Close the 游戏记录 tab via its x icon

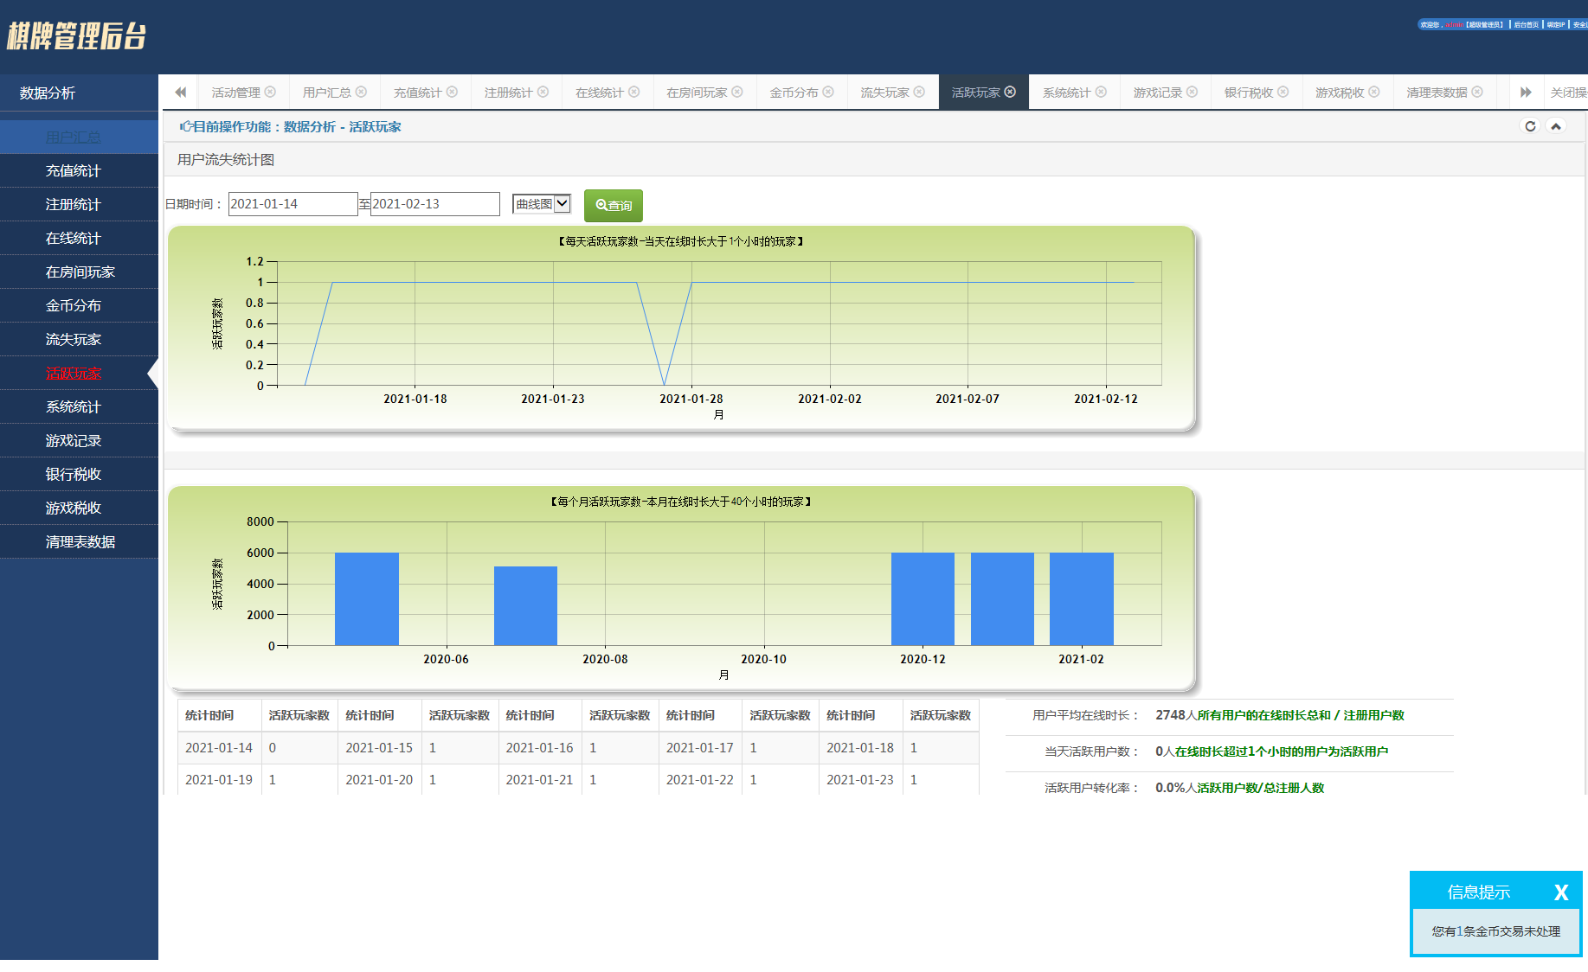(x=1192, y=92)
